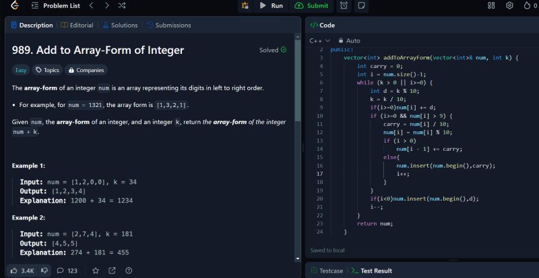The width and height of the screenshot is (539, 278).
Task: Click the Testcase tab's checkbox icon
Action: (x=314, y=271)
